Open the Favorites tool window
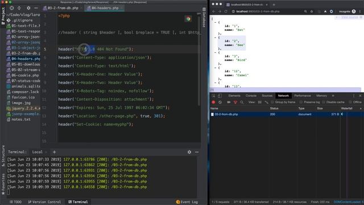 (3, 183)
